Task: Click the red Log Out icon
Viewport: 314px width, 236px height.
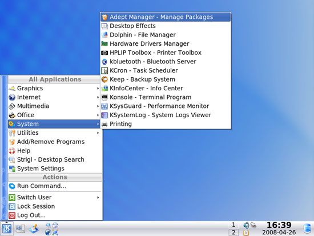Action: (12, 215)
